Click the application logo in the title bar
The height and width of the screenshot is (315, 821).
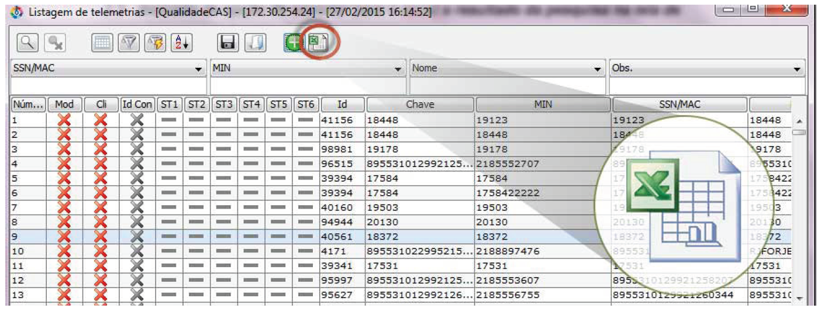(x=18, y=11)
